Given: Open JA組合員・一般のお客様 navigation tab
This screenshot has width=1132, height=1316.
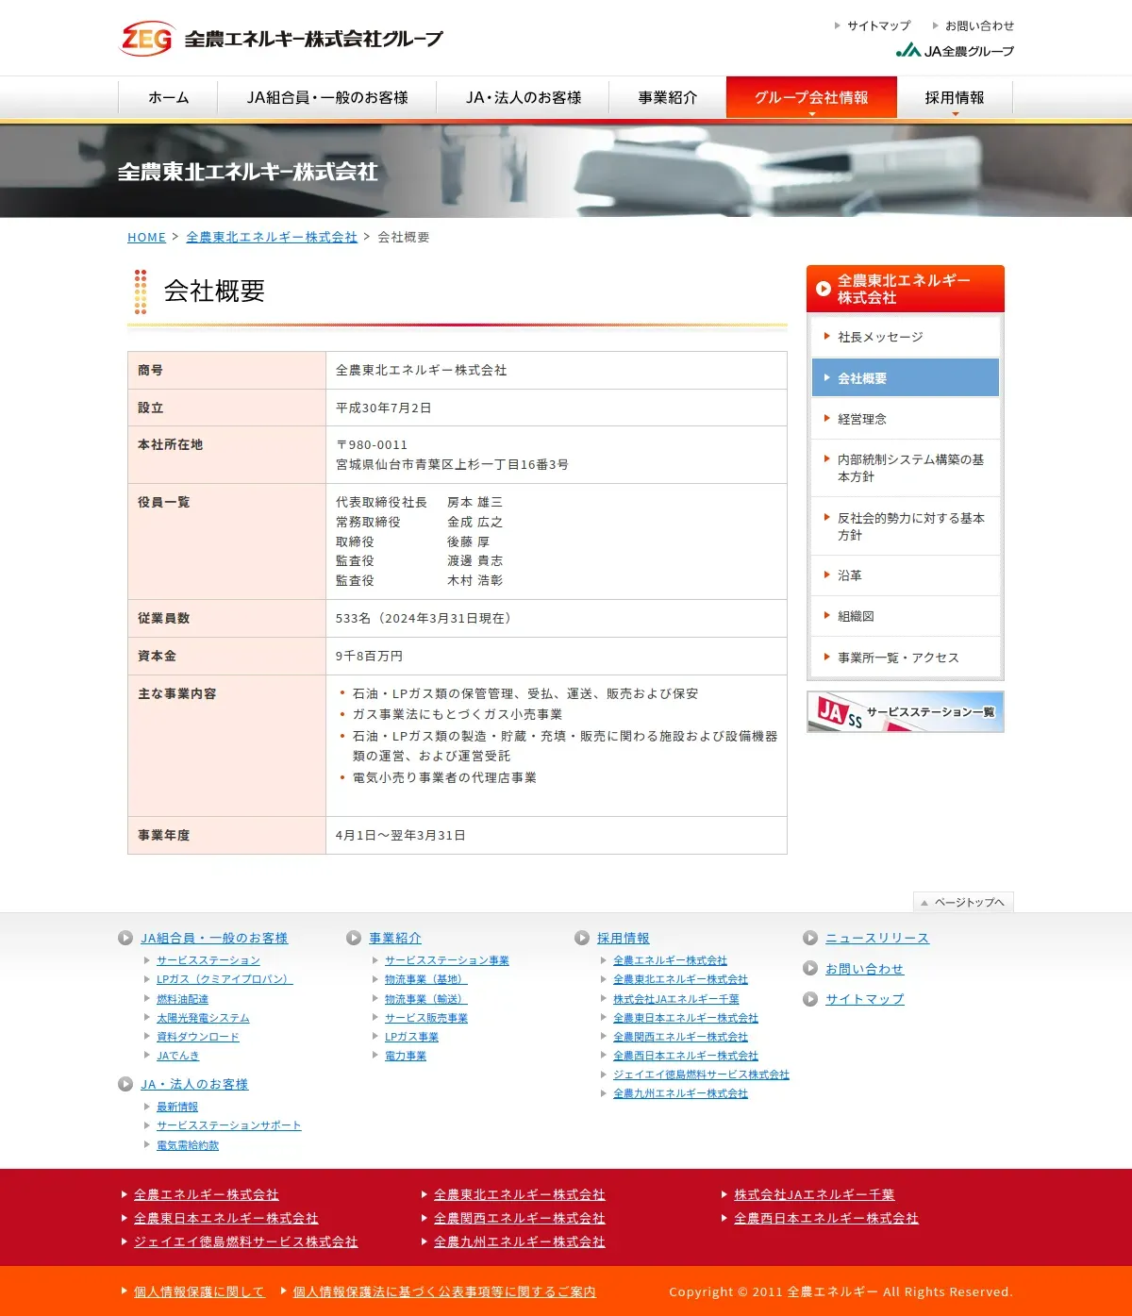Looking at the screenshot, I should tap(327, 98).
